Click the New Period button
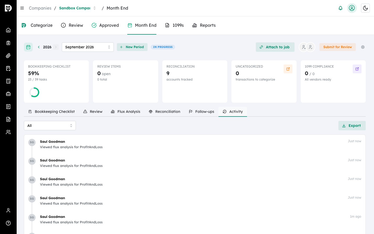This screenshot has width=374, height=234. [132, 47]
